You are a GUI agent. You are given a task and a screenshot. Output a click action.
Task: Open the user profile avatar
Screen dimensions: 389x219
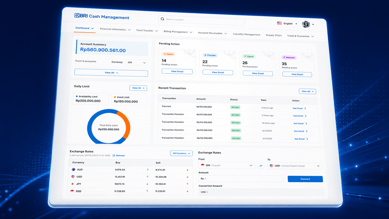tap(306, 24)
